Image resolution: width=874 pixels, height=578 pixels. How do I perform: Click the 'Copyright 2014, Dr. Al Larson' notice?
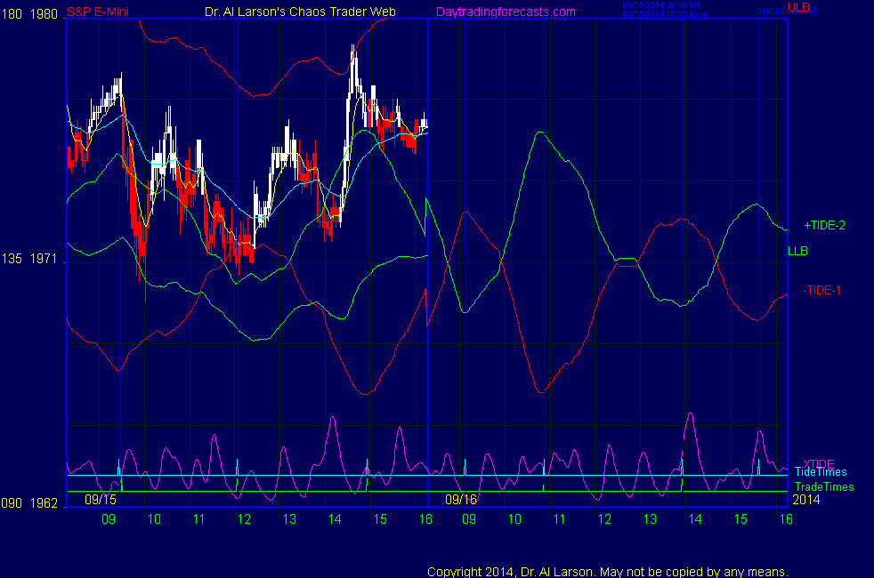(608, 571)
